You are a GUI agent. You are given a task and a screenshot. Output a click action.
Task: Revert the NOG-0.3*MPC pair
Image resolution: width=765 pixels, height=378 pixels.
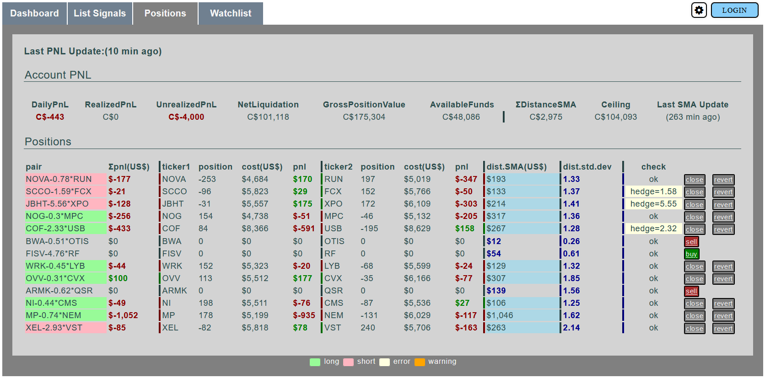click(723, 217)
